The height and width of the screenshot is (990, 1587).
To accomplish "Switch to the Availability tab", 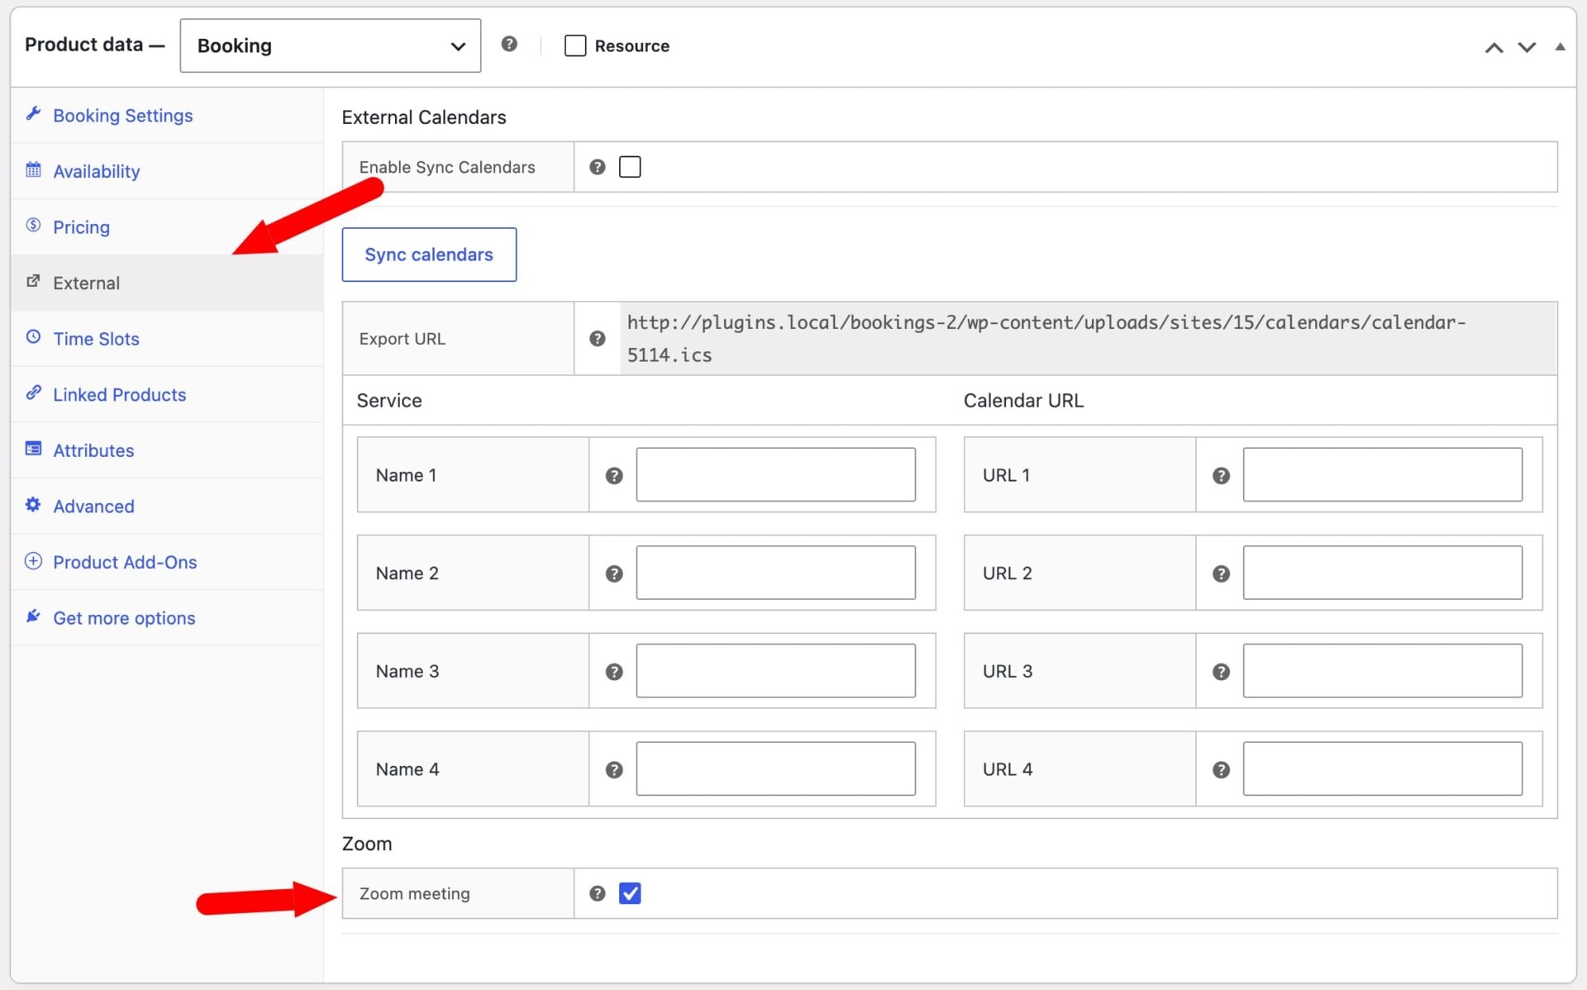I will (167, 171).
